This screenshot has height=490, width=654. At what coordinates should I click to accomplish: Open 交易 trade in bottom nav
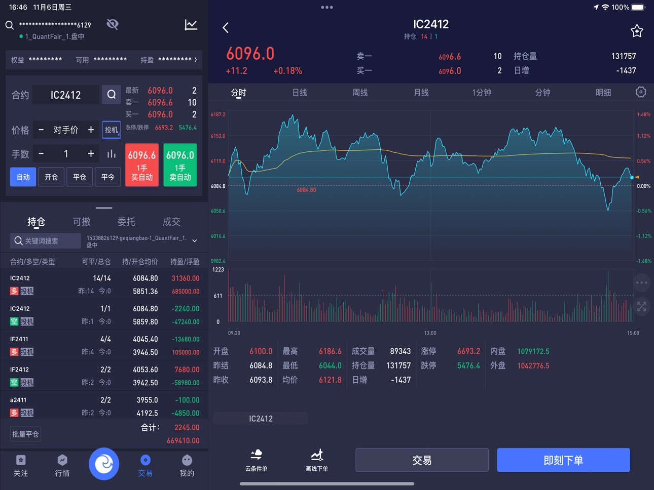point(146,466)
